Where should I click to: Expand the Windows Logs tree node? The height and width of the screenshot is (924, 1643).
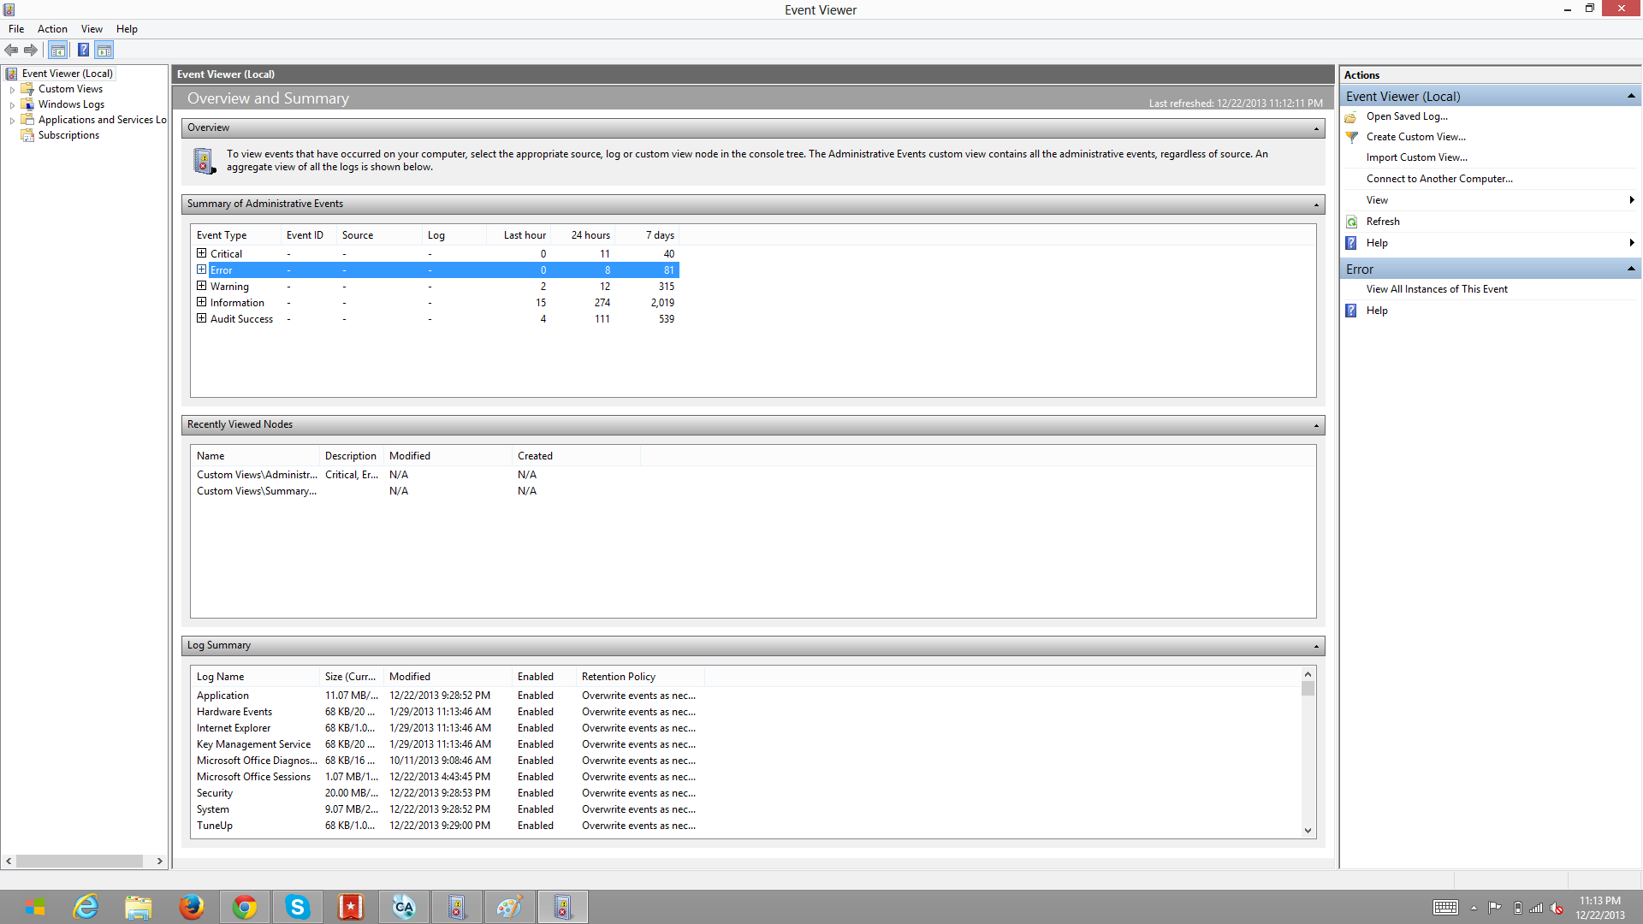(x=12, y=105)
